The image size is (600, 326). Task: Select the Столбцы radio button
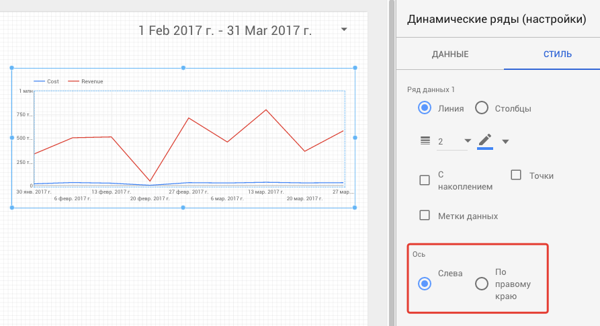click(482, 108)
